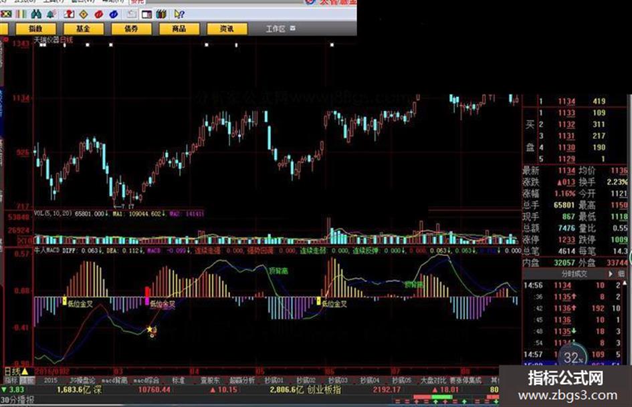Image resolution: width=632 pixels, height=407 pixels.
Task: Click the red oval toolbar icon
Action: [x=98, y=15]
